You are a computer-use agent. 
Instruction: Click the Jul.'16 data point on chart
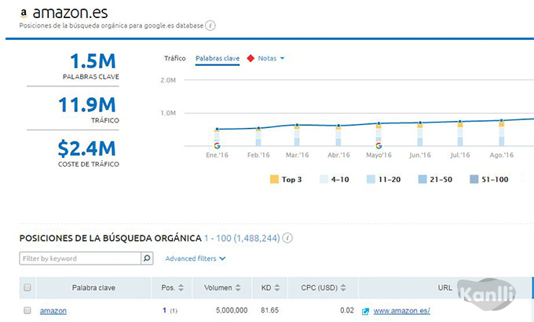[460, 121]
